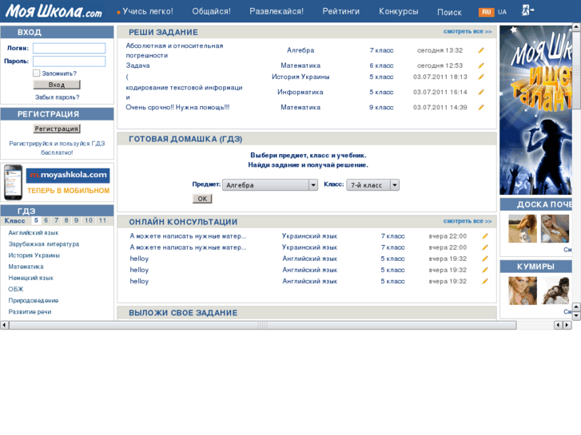The height and width of the screenshot is (435, 581).
Task: Open the Рейтинги menu item
Action: (x=341, y=11)
